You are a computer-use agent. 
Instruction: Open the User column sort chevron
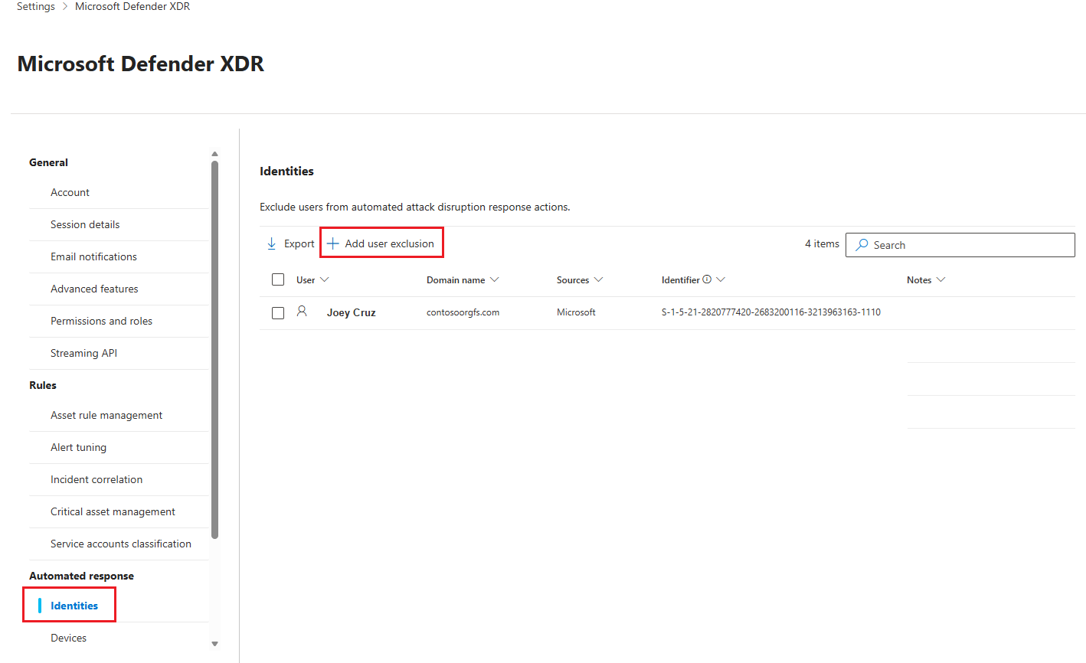pos(324,279)
